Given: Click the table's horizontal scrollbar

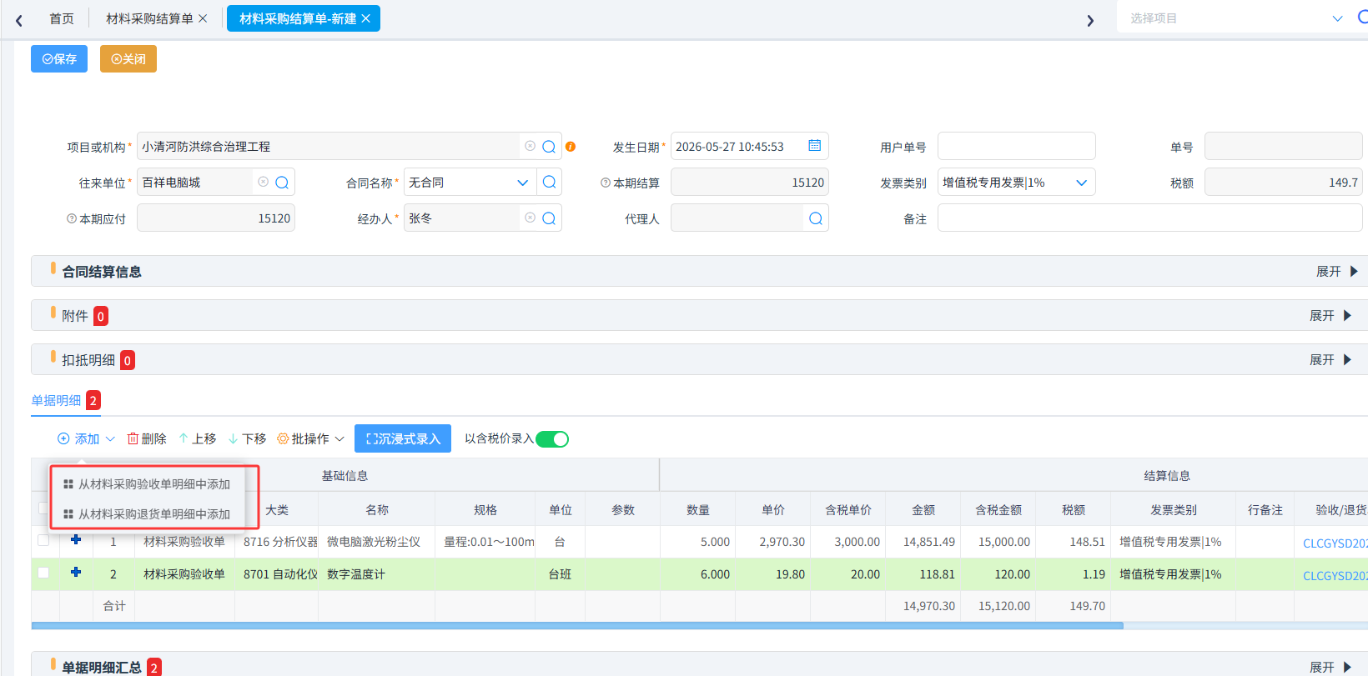Looking at the screenshot, I should tap(577, 625).
